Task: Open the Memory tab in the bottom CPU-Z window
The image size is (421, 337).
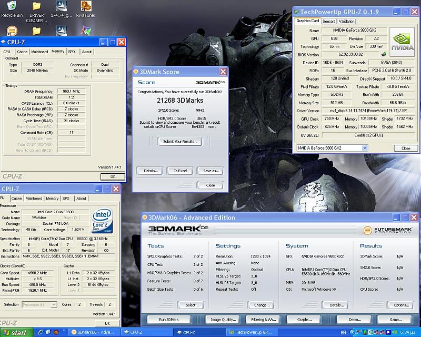Action: coord(52,199)
